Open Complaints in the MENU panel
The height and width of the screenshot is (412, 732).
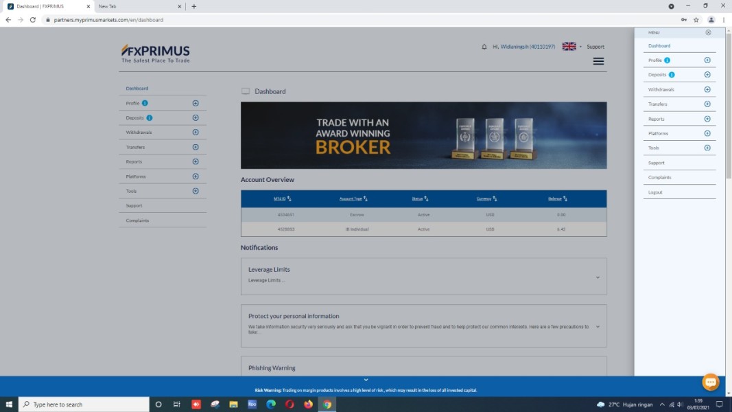click(660, 178)
